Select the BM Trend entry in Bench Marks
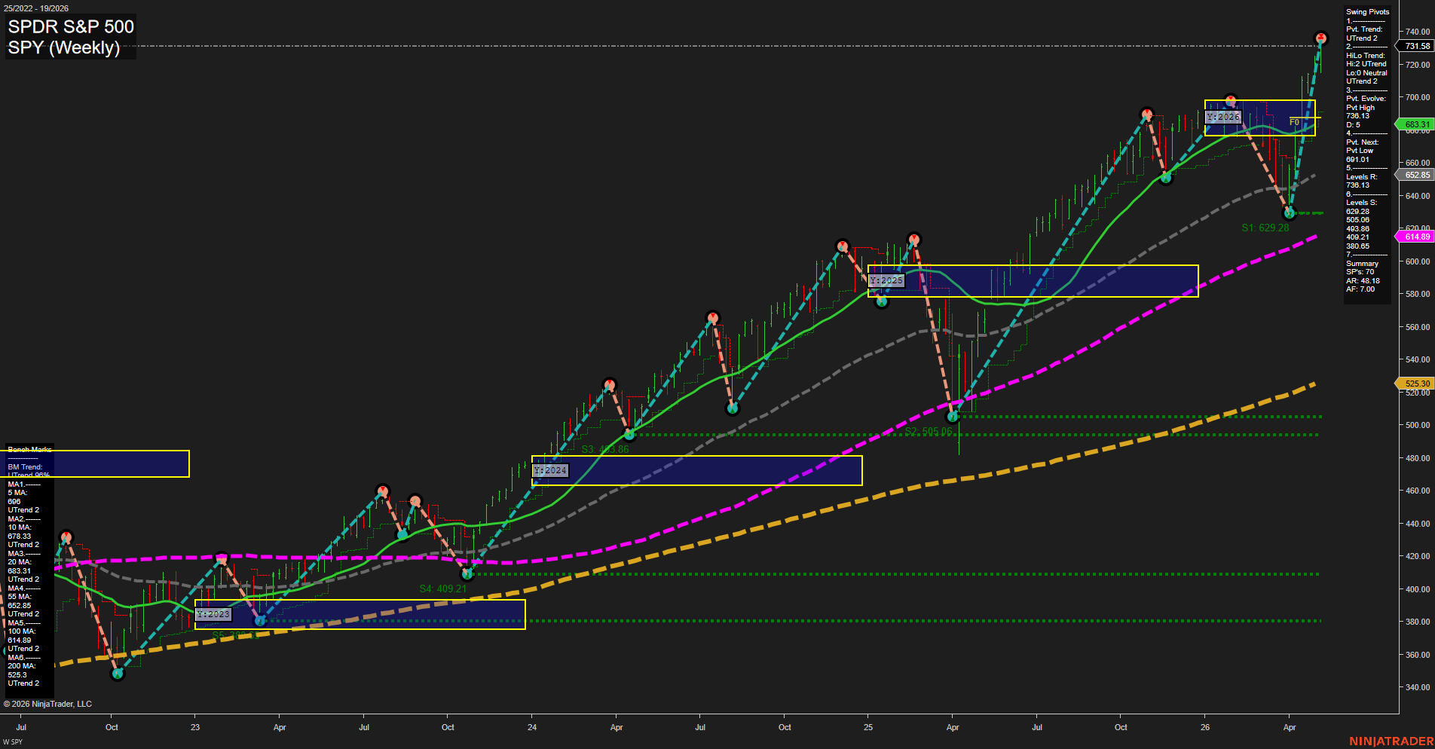 [25, 467]
